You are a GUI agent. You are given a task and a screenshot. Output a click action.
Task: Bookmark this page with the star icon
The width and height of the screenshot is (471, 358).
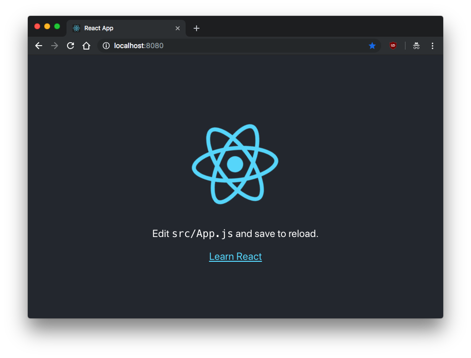click(x=372, y=46)
